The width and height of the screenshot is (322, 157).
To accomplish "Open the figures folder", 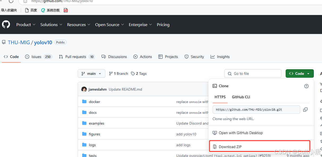I will [94, 134].
